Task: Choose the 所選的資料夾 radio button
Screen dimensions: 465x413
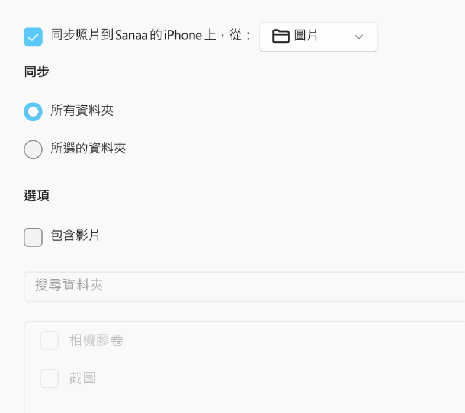Action: [x=33, y=149]
